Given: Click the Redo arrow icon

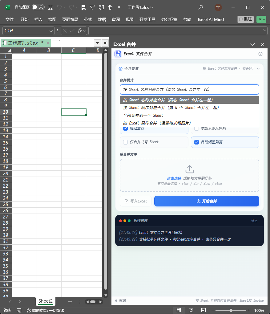Looking at the screenshot, I should [x=71, y=7].
